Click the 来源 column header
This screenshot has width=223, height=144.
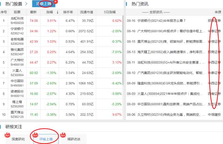point(218,12)
